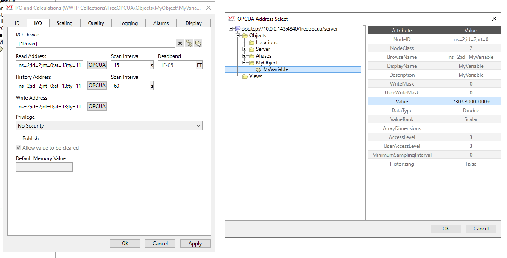Screen dimensions: 507x258
Task: Expand the Server folder node
Action: pos(245,49)
